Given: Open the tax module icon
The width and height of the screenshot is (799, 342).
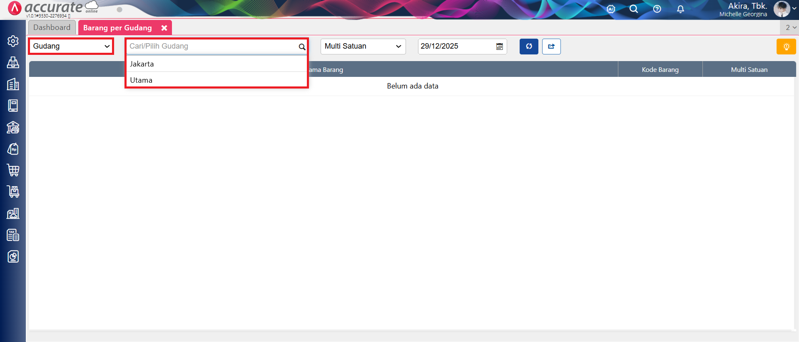Looking at the screenshot, I should (13, 235).
